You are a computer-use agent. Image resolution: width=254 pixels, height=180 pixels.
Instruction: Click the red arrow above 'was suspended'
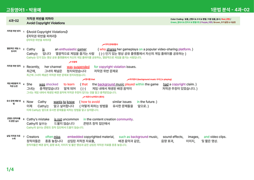coord(70,62)
